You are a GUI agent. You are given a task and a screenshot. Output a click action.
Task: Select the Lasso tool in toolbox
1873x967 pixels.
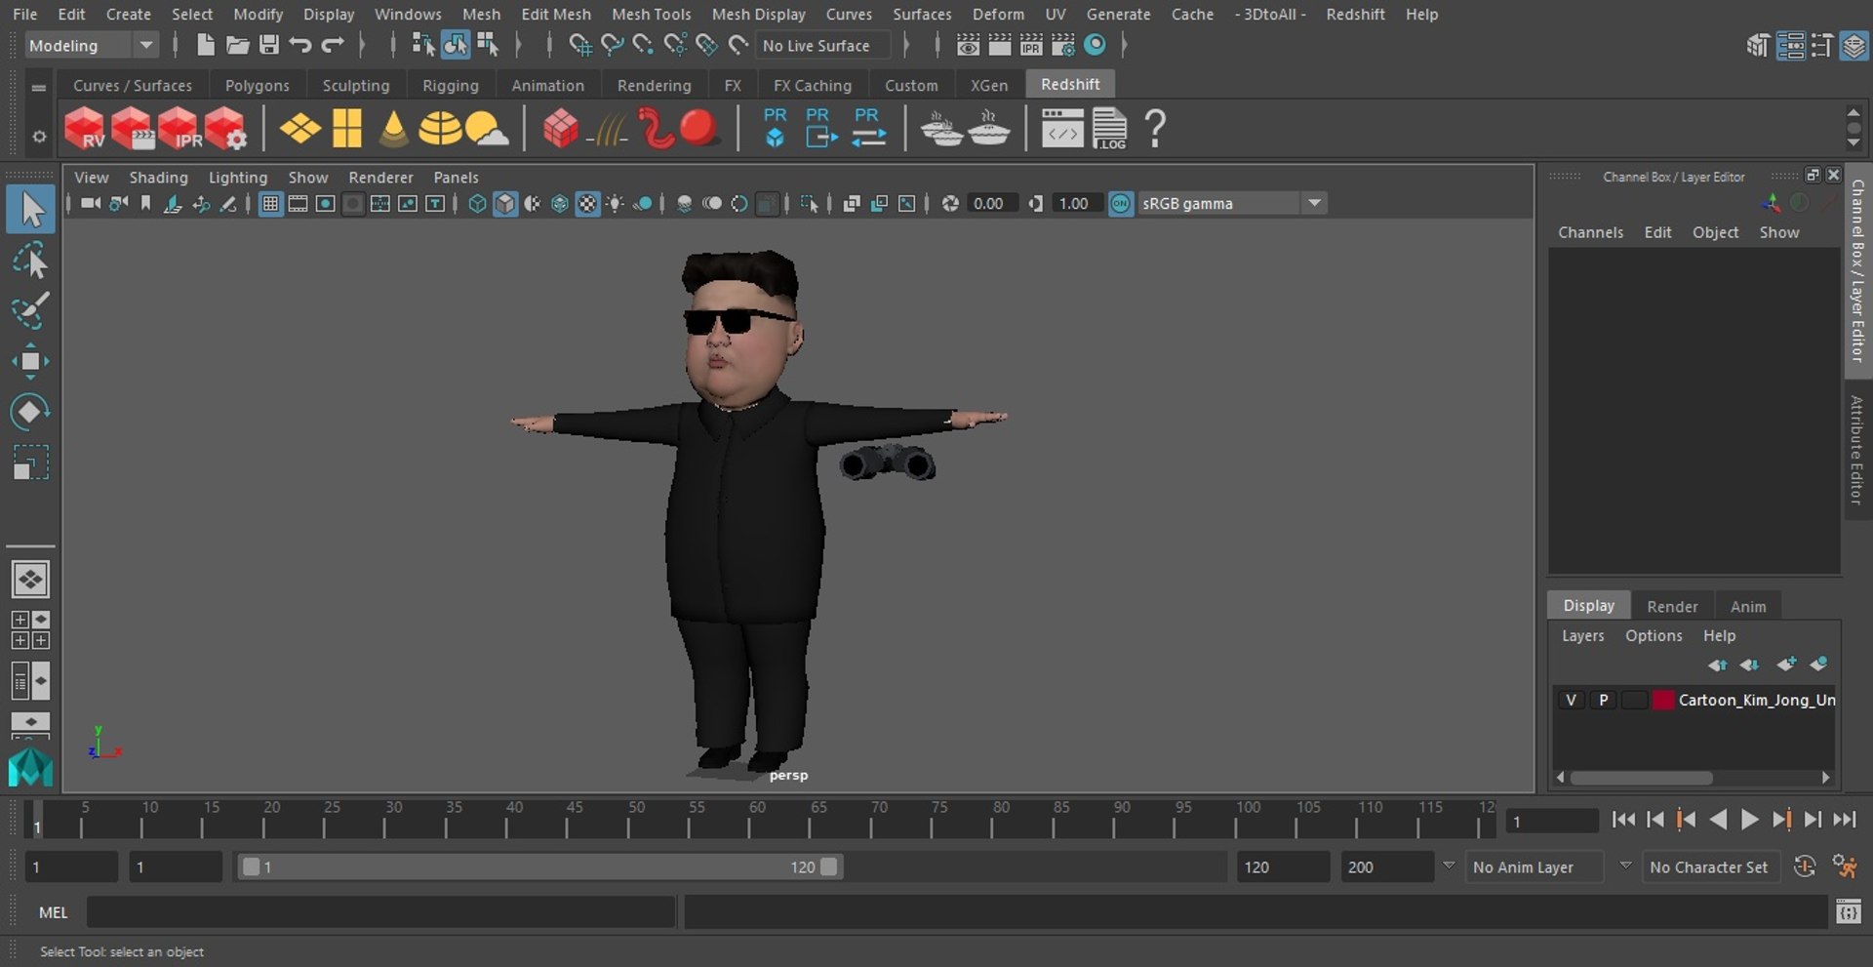click(x=30, y=261)
